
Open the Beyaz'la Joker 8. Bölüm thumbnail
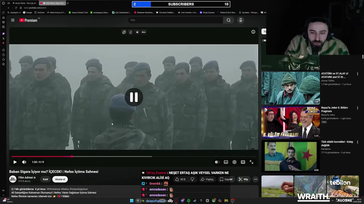[291, 122]
